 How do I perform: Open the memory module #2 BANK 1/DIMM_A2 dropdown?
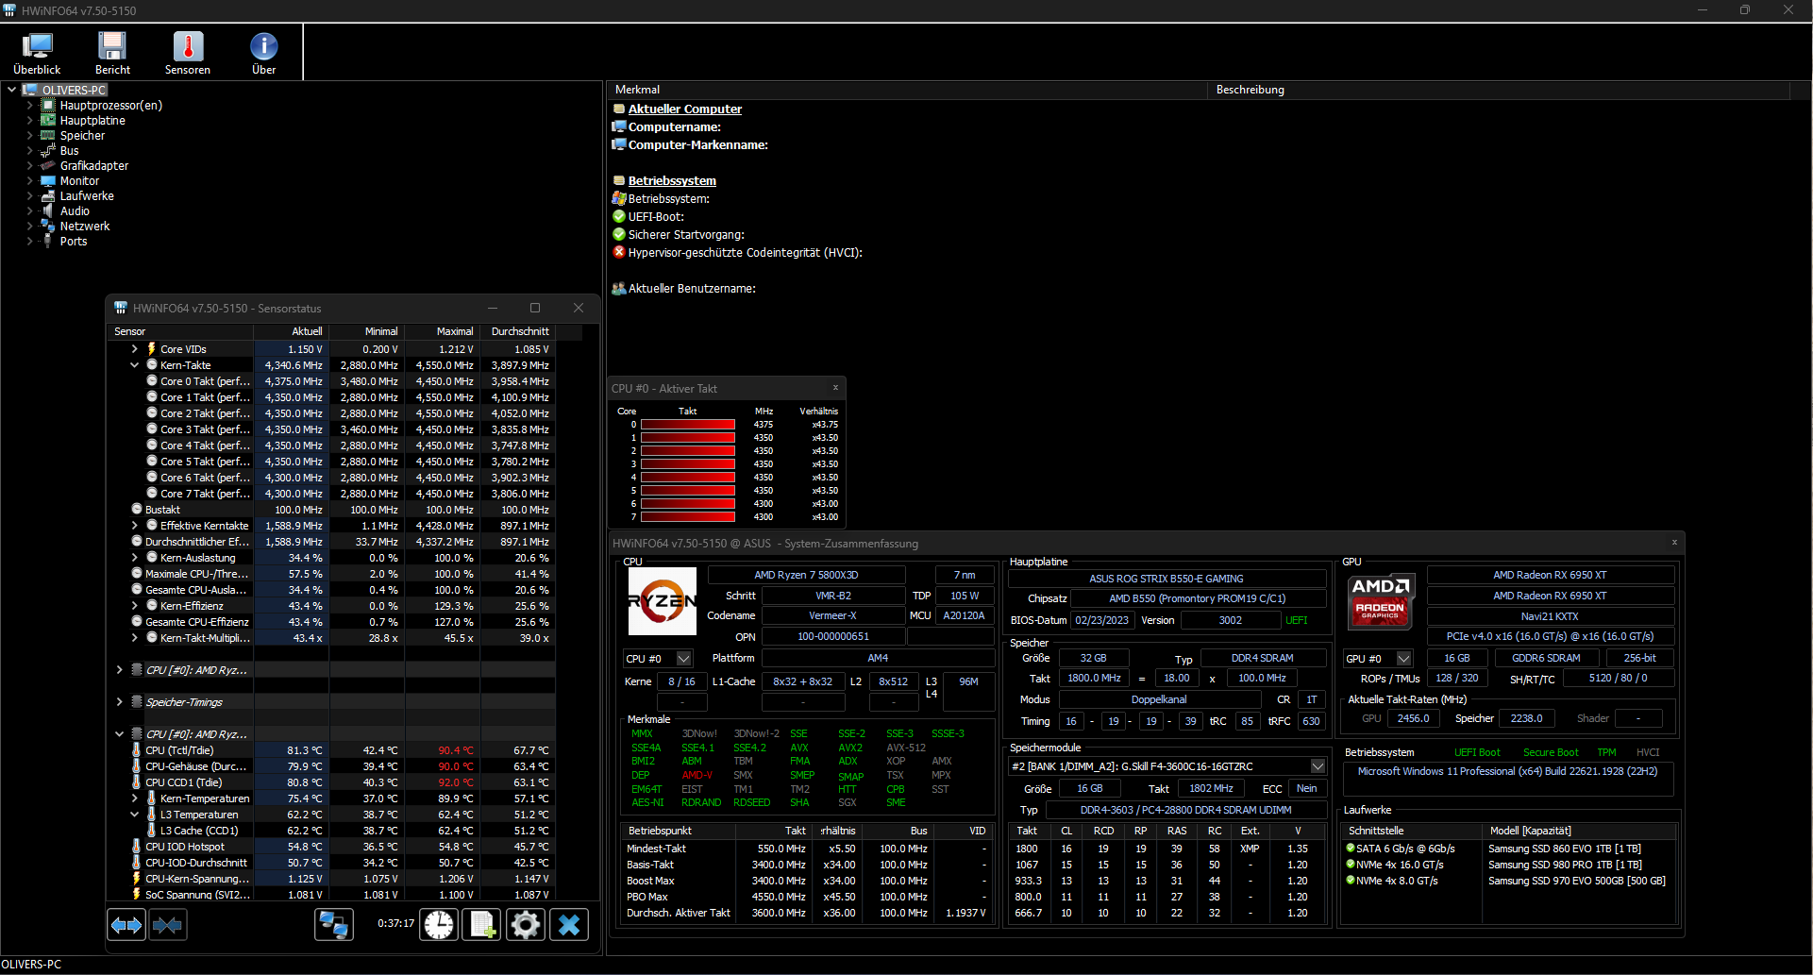[x=1318, y=766]
